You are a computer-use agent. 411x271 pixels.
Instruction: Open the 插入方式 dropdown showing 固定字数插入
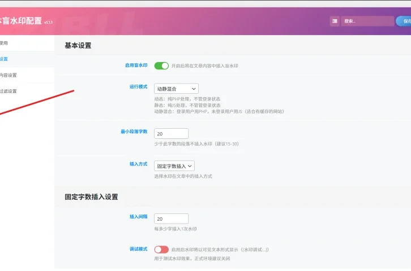click(174, 166)
